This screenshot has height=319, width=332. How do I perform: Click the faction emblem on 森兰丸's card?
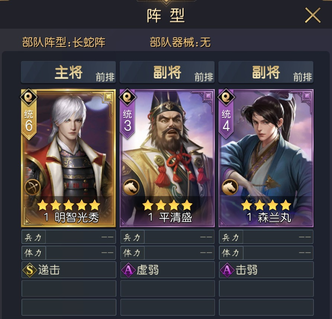coord(226,97)
